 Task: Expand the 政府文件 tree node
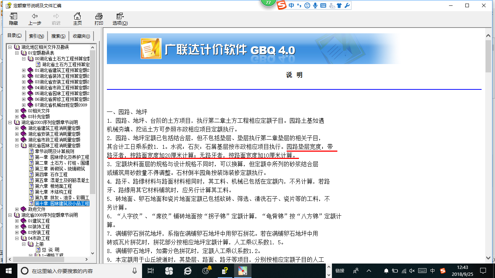click(17, 209)
